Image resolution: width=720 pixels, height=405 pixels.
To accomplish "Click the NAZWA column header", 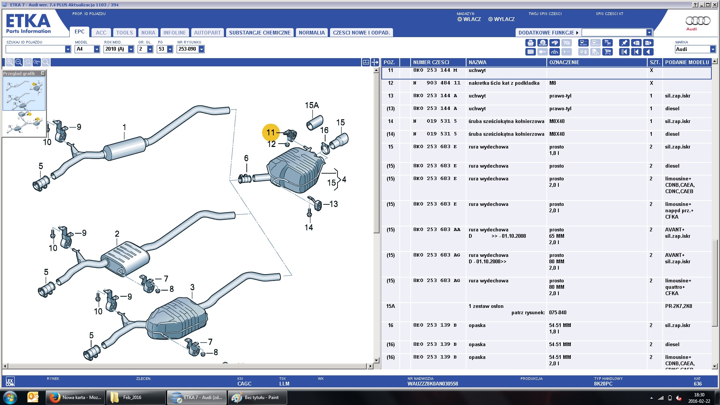I will pos(506,62).
